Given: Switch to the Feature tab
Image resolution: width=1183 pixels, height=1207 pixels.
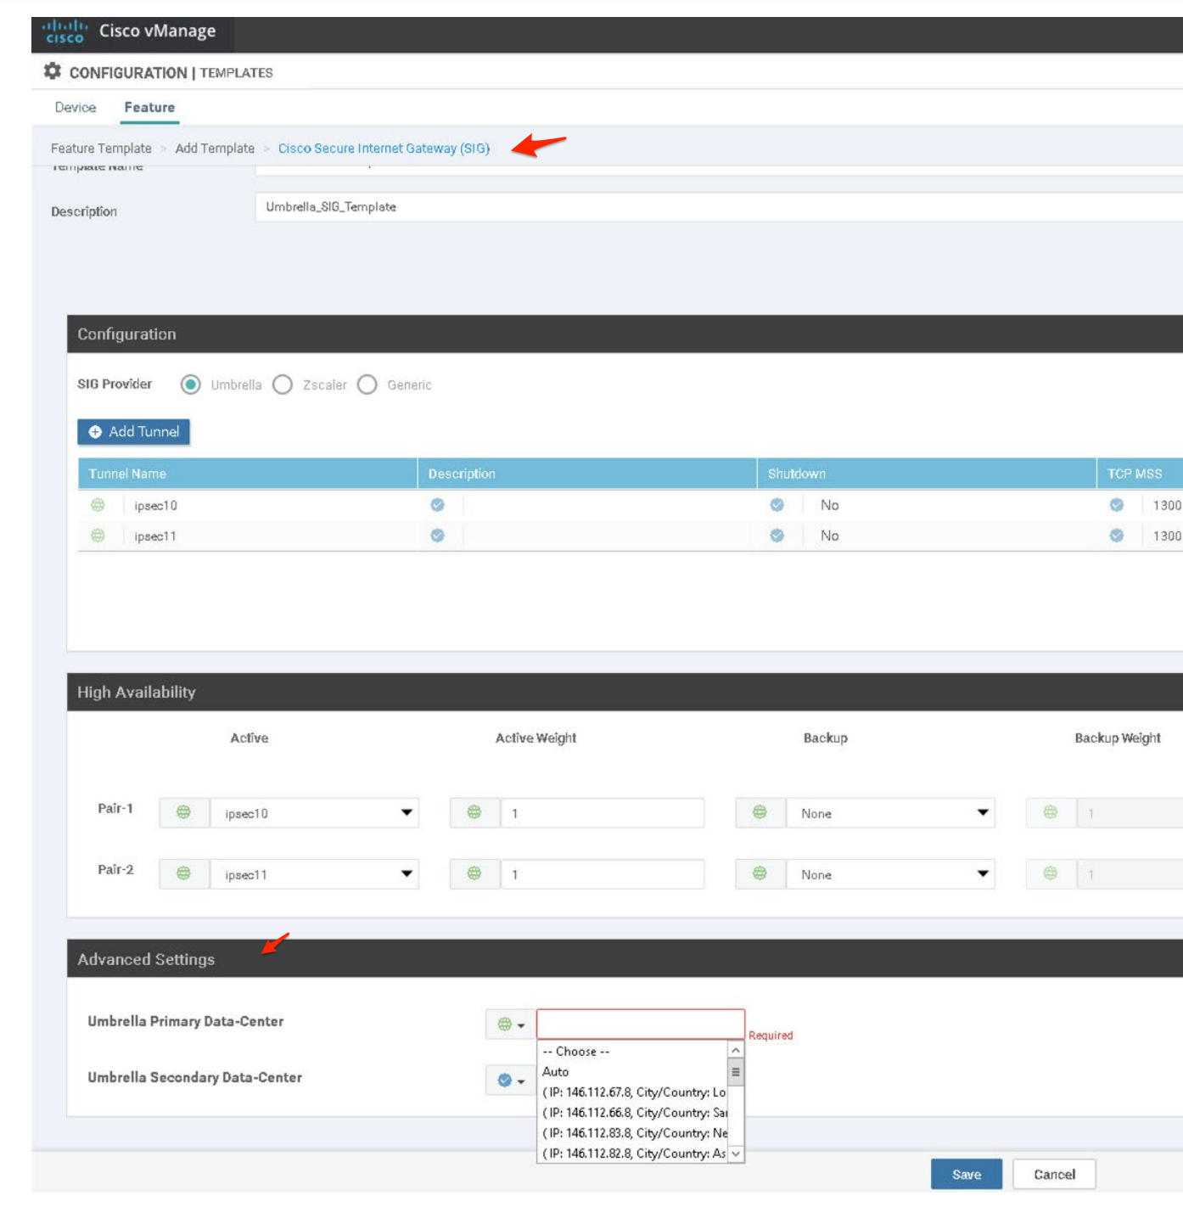Looking at the screenshot, I should 149,107.
